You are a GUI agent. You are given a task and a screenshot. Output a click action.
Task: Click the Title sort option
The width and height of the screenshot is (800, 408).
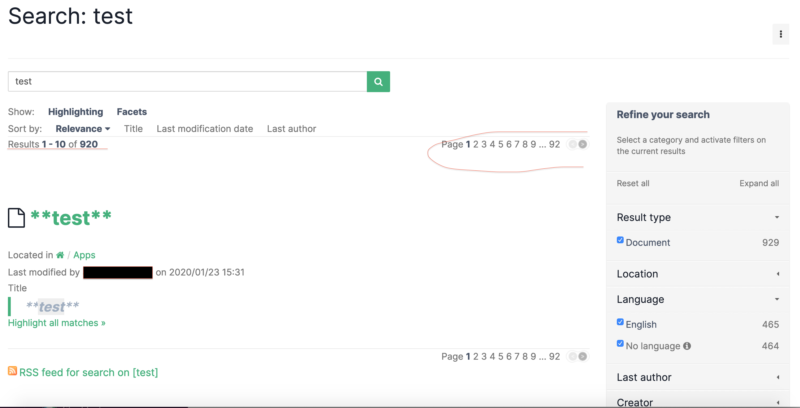pos(132,128)
